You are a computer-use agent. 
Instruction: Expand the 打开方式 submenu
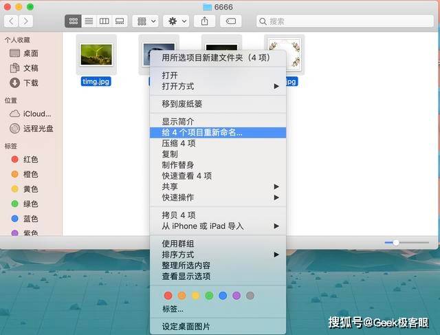click(x=218, y=86)
